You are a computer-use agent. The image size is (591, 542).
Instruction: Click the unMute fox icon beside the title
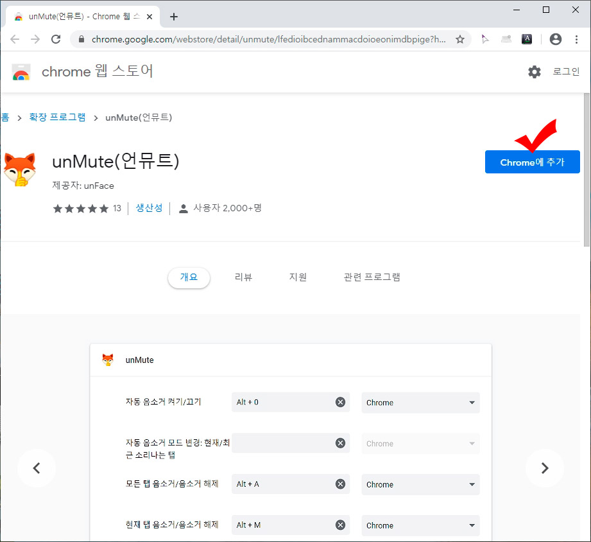tap(19, 170)
